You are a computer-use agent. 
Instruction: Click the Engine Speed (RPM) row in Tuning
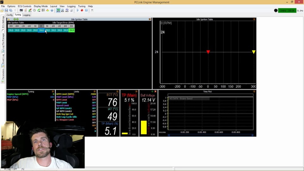click(31, 94)
